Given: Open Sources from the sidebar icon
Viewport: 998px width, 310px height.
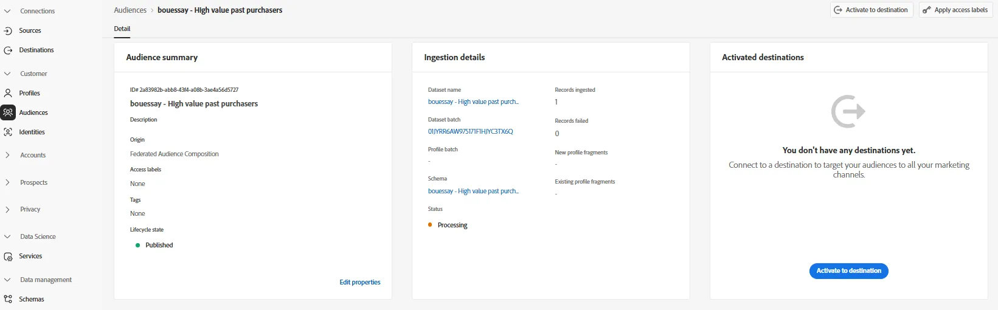Looking at the screenshot, I should (x=8, y=30).
